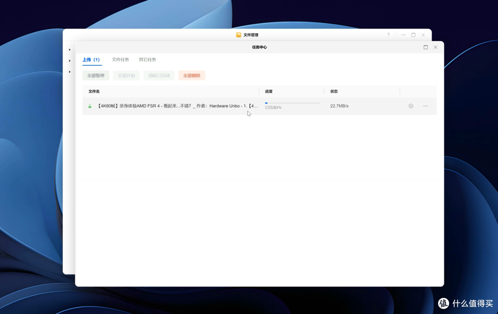Open help in the 文件管理 window
This screenshot has height=314, width=498.
388,35
